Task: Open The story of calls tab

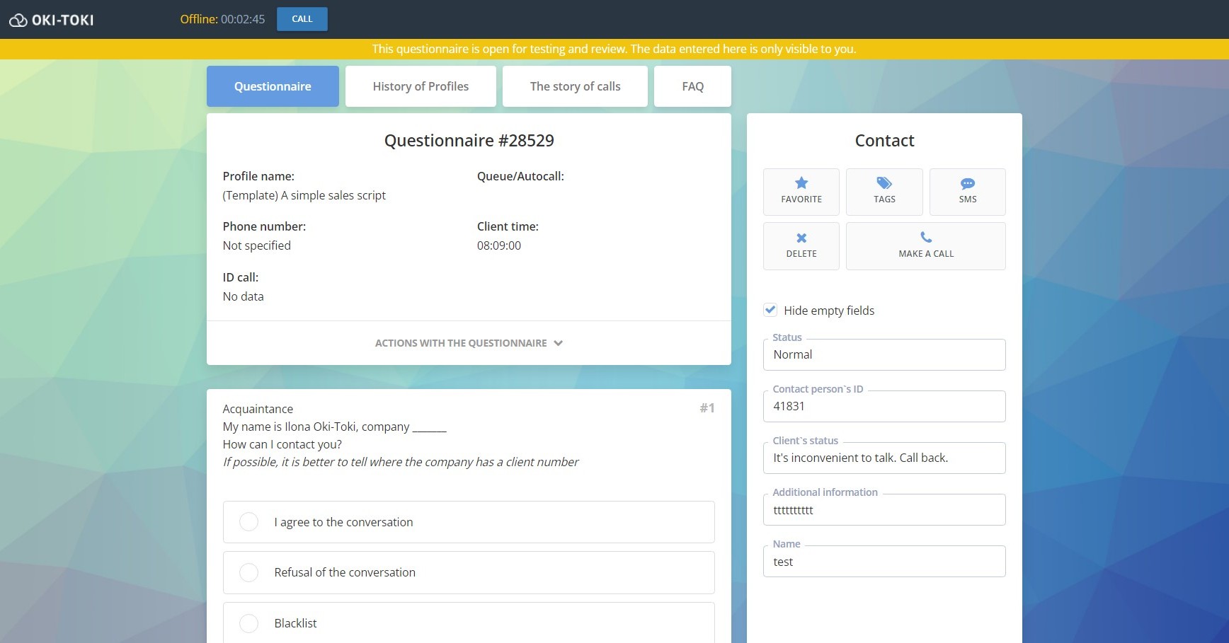Action: click(x=575, y=86)
